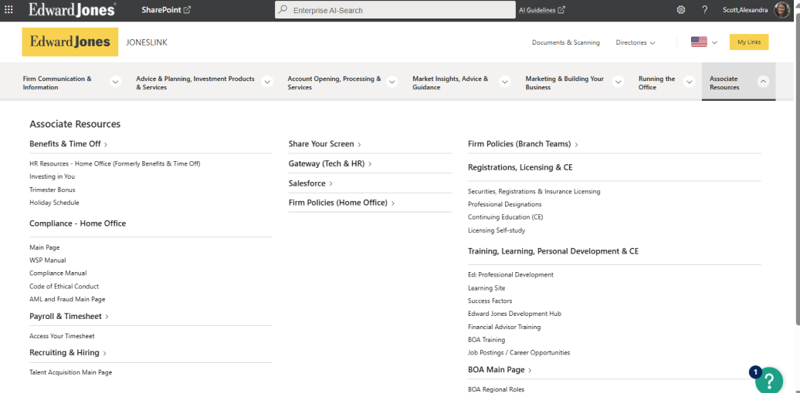Open Code of Ethical Conduct
The image size is (800, 393).
(64, 287)
